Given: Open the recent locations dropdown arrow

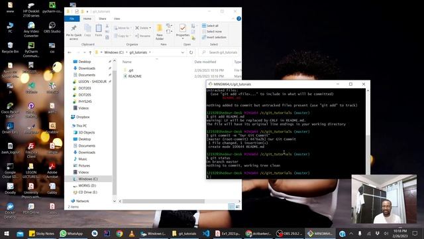Looking at the screenshot, I should (84, 52).
